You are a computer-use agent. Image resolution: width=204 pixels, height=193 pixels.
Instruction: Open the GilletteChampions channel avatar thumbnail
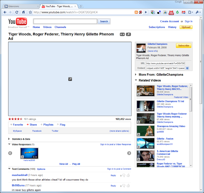[x=141, y=48]
